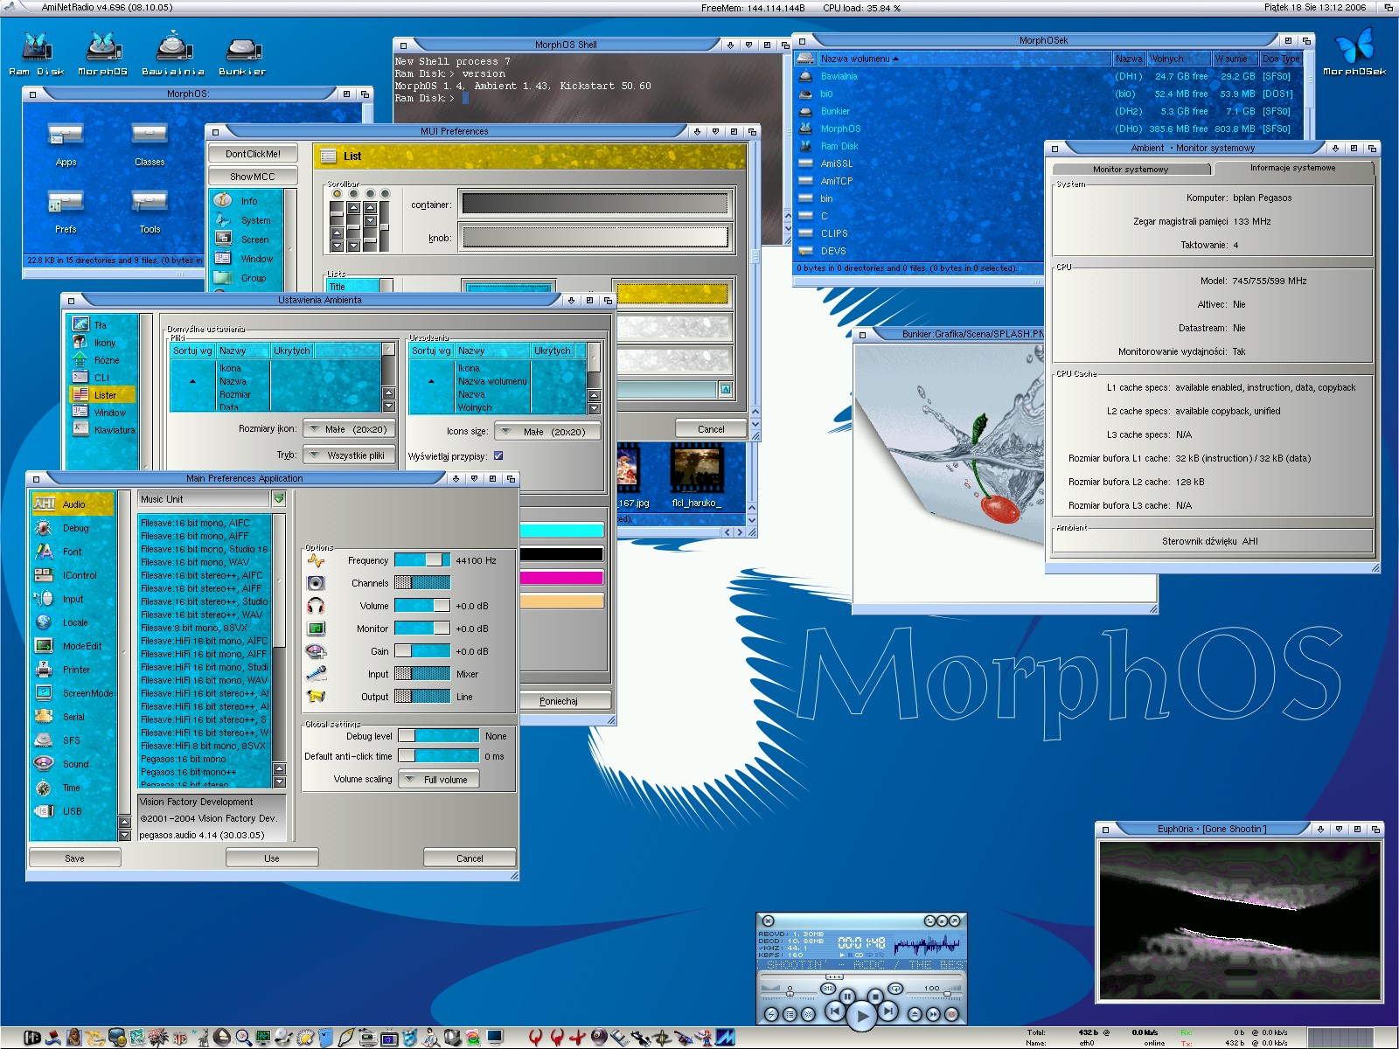Open the Ram Disk desktop icon
Screen dimensions: 1399x1049
click(x=37, y=54)
